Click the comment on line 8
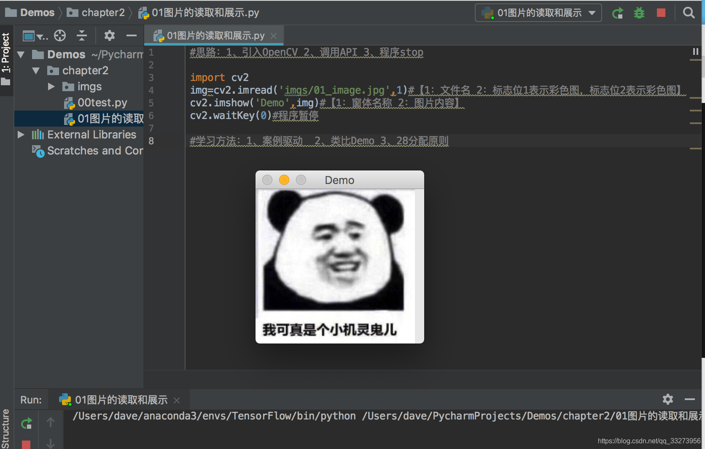The image size is (705, 449). pos(319,141)
